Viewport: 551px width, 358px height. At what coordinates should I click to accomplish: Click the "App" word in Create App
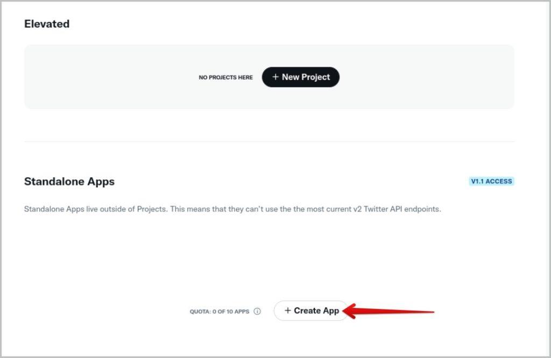[x=331, y=311]
